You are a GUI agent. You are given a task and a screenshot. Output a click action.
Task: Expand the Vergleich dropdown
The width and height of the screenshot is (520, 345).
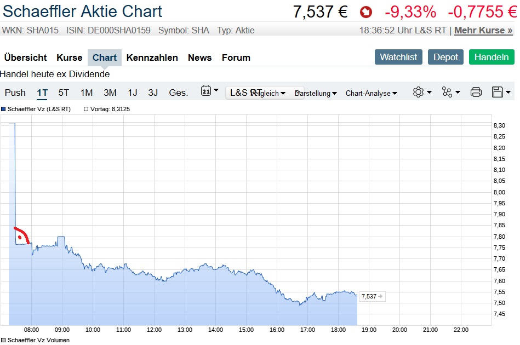[268, 93]
